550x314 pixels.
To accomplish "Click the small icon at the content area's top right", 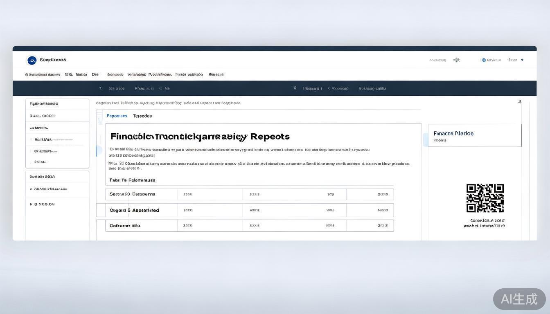I will pos(520,102).
